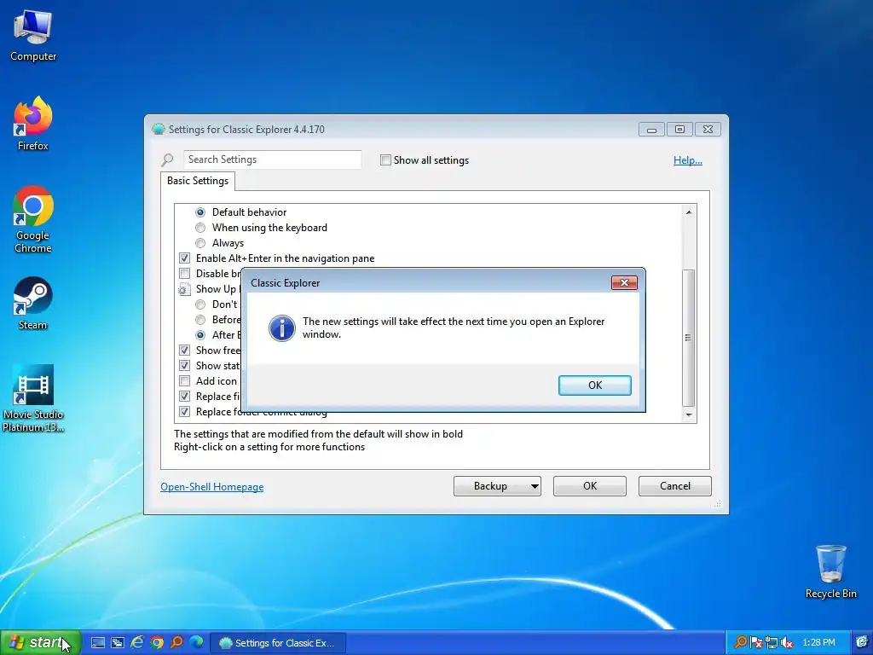Toggle the Add icon checkbox

coord(184,381)
